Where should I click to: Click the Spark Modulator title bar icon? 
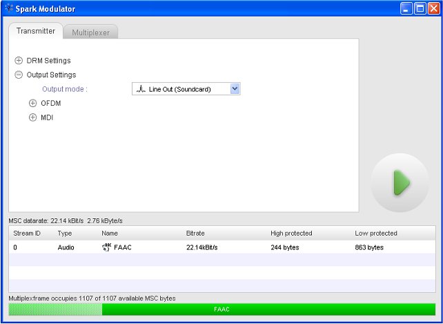tap(8, 9)
